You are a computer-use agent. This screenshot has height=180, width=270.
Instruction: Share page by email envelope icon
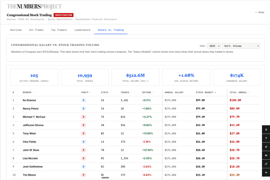(x=266, y=173)
